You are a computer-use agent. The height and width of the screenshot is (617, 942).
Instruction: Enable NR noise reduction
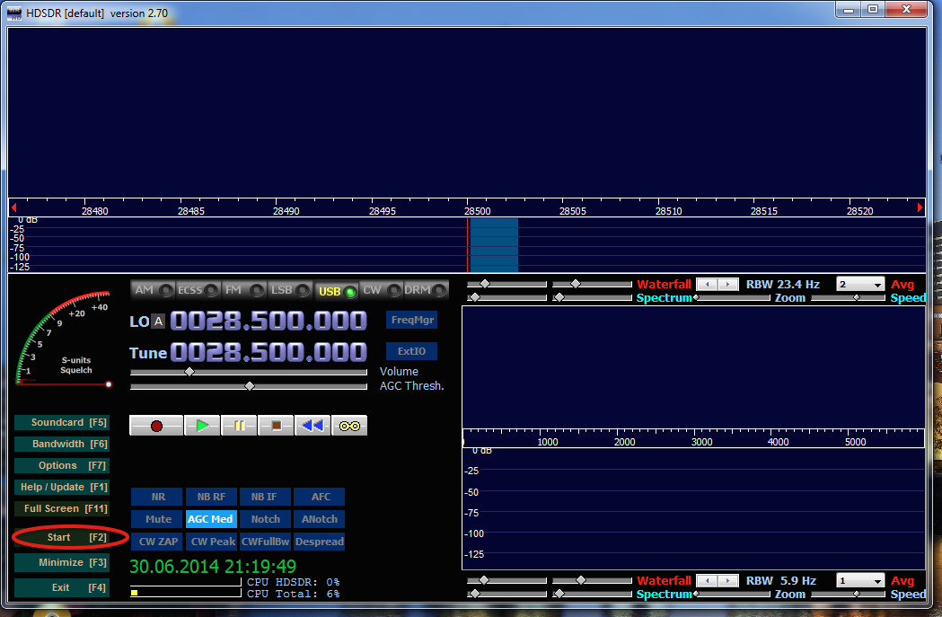pyautogui.click(x=158, y=497)
